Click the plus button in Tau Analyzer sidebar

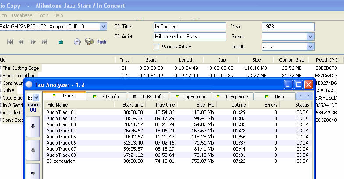tap(33, 127)
